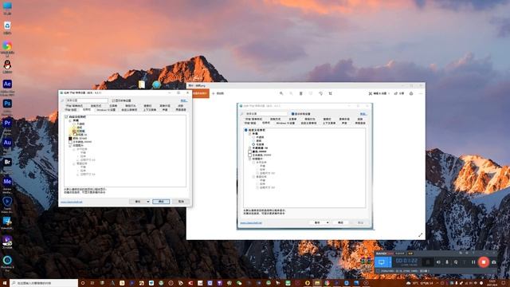Toggle the top customize taskbar checkbox in tree
This screenshot has height=287, width=510.
(66, 116)
